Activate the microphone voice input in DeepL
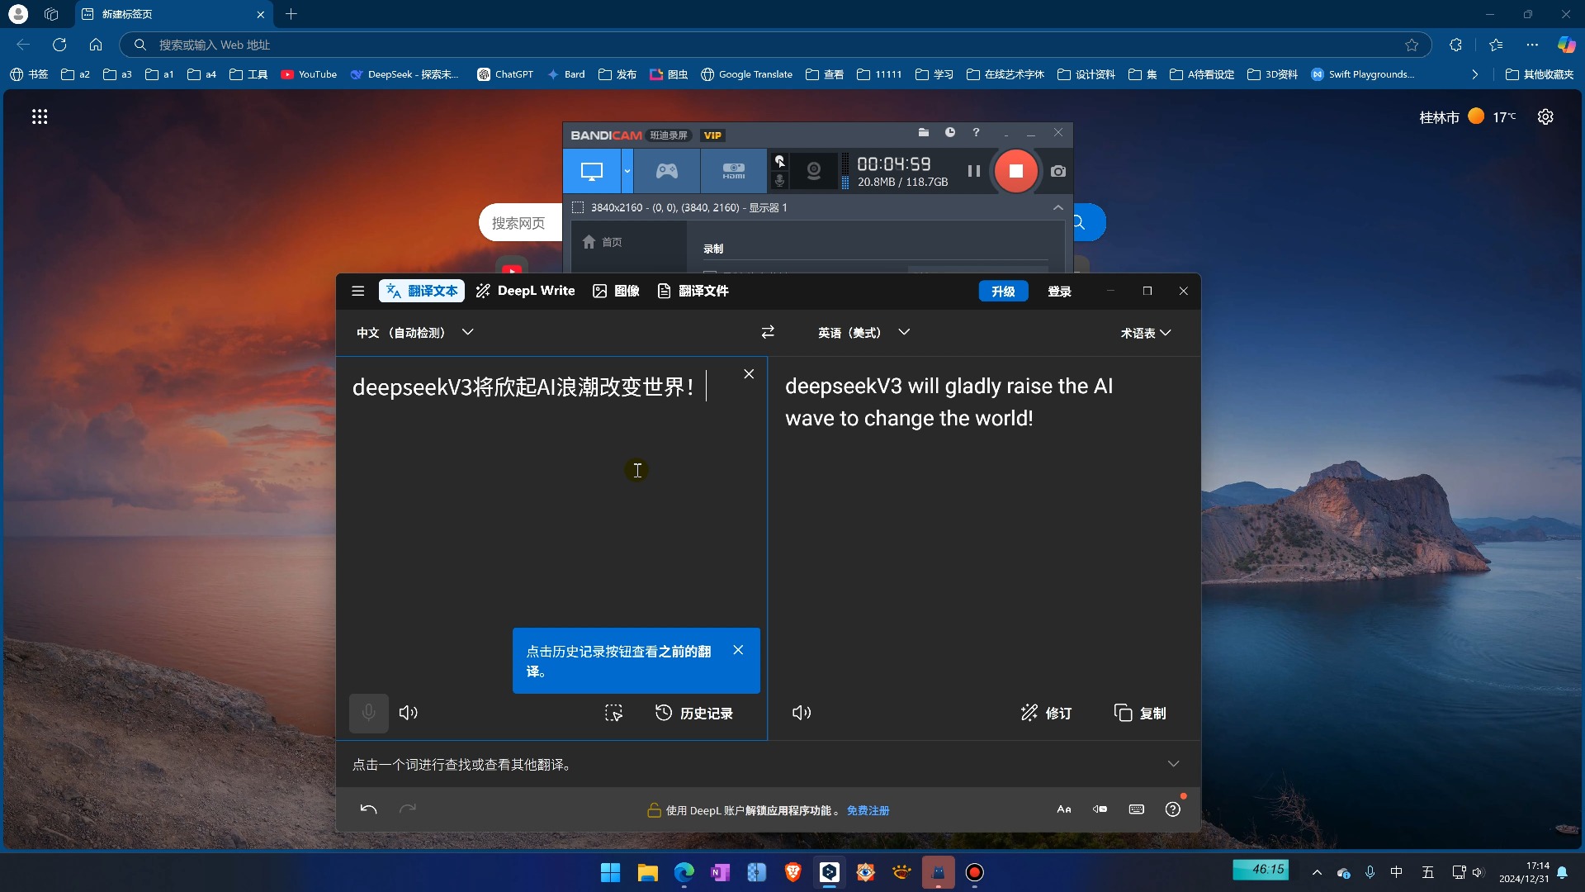The image size is (1585, 892). 368,713
